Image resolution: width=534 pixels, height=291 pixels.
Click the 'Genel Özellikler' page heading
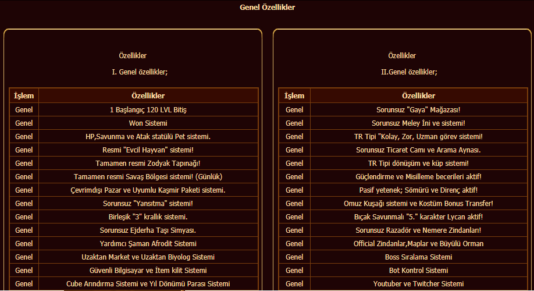[x=268, y=7]
